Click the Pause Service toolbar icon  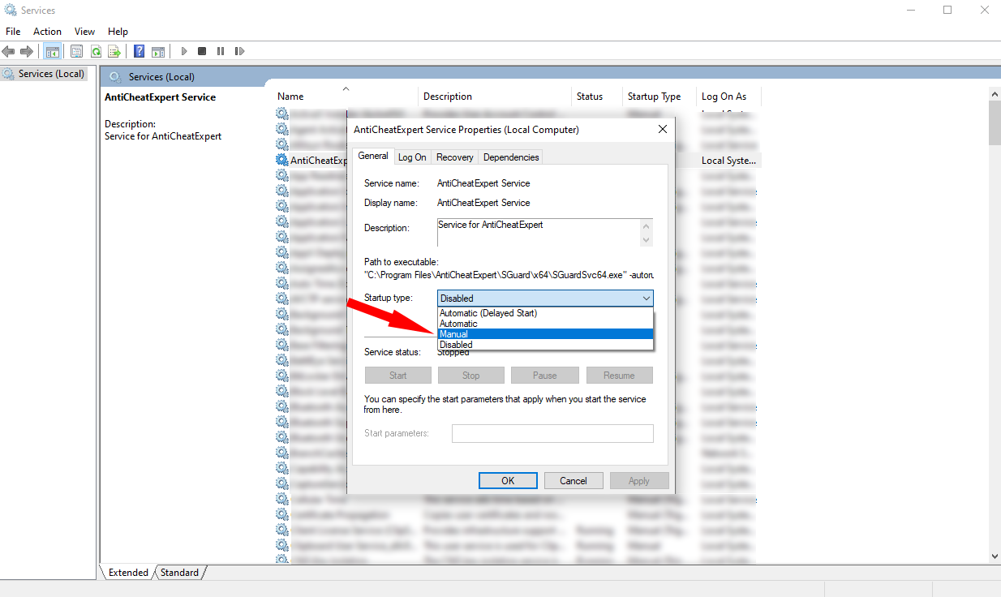(221, 51)
